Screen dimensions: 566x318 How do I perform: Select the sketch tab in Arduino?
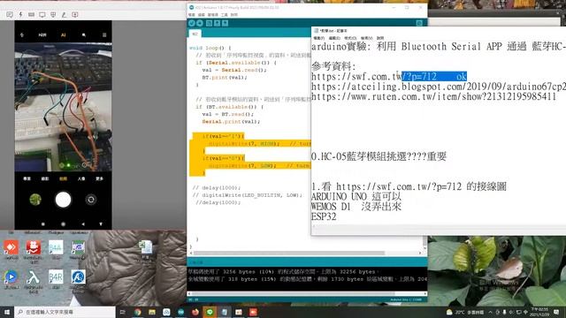point(195,34)
